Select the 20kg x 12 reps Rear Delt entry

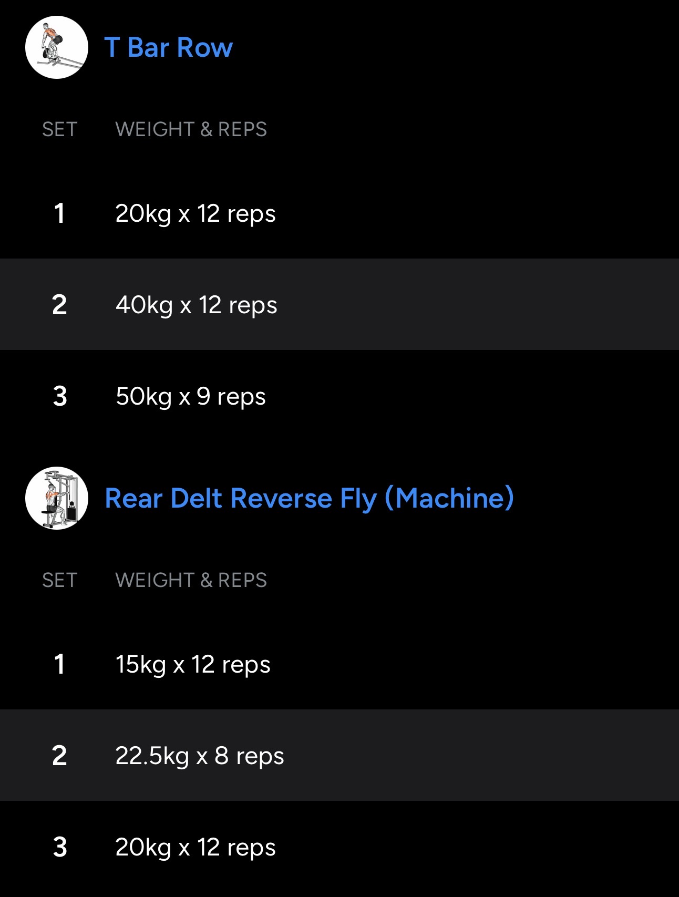pos(196,848)
